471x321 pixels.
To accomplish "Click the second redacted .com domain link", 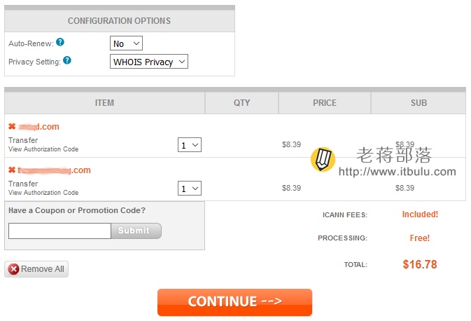I will [x=54, y=170].
